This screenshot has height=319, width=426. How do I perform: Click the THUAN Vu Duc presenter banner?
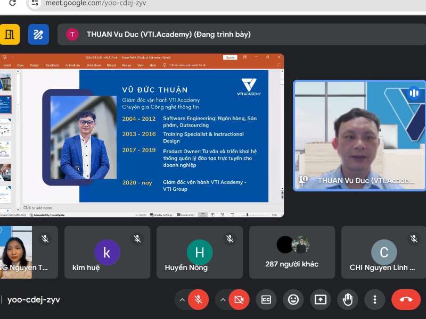click(x=168, y=35)
